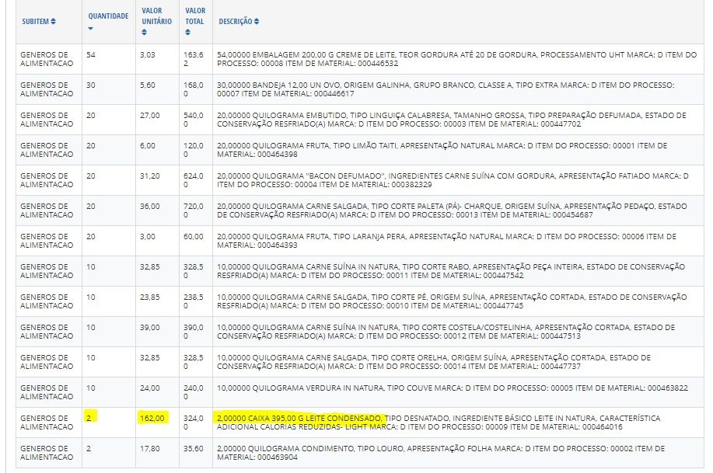Click the descending arrow under QUANTIDADE
Image resolution: width=713 pixels, height=473 pixels.
coord(90,28)
